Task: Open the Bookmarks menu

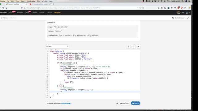Action: [31, 1]
